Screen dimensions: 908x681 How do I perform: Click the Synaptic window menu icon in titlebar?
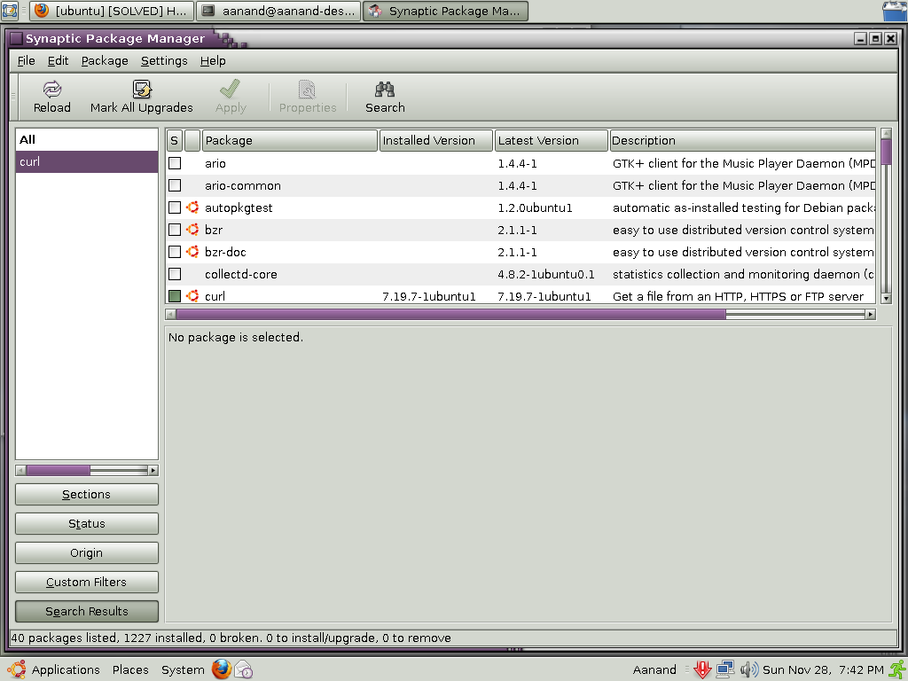(x=16, y=38)
